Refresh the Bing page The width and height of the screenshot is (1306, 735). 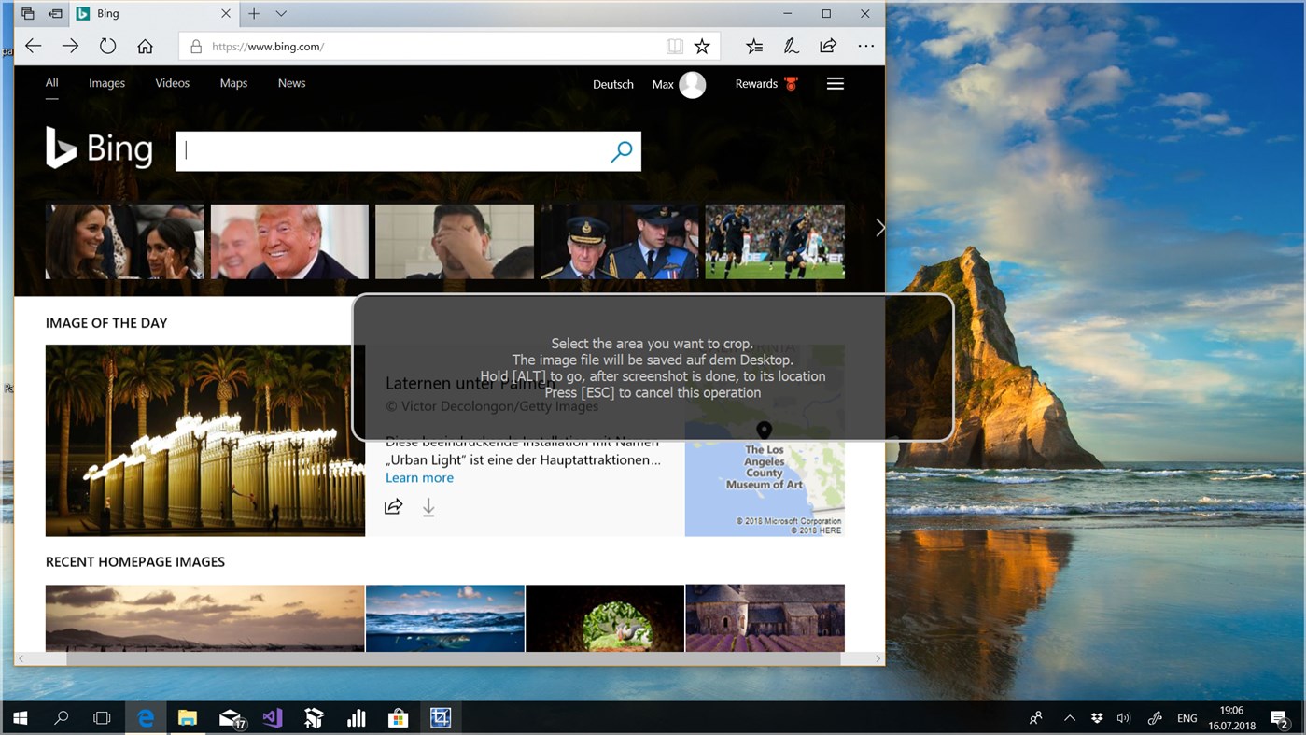click(x=107, y=46)
